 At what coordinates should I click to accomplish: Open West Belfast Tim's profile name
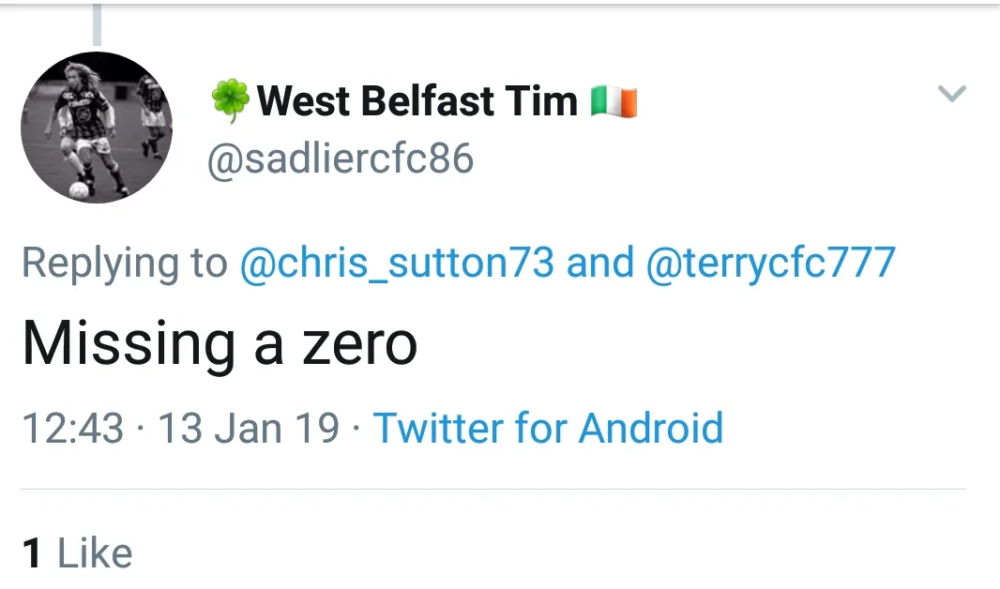point(417,101)
